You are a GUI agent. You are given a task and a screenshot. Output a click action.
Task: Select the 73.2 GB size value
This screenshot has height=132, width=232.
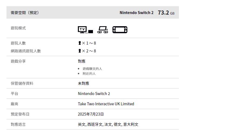pyautogui.click(x=166, y=13)
